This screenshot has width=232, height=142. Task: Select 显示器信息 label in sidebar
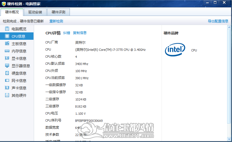(21, 66)
